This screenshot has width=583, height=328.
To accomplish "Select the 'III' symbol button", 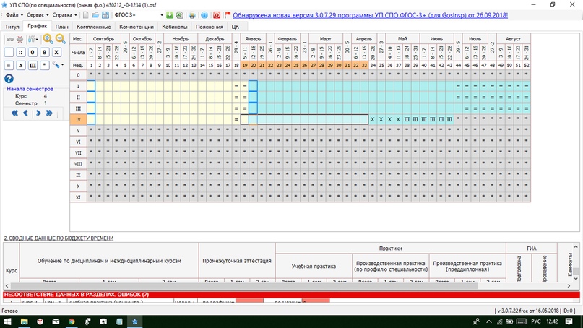I will (x=33, y=66).
